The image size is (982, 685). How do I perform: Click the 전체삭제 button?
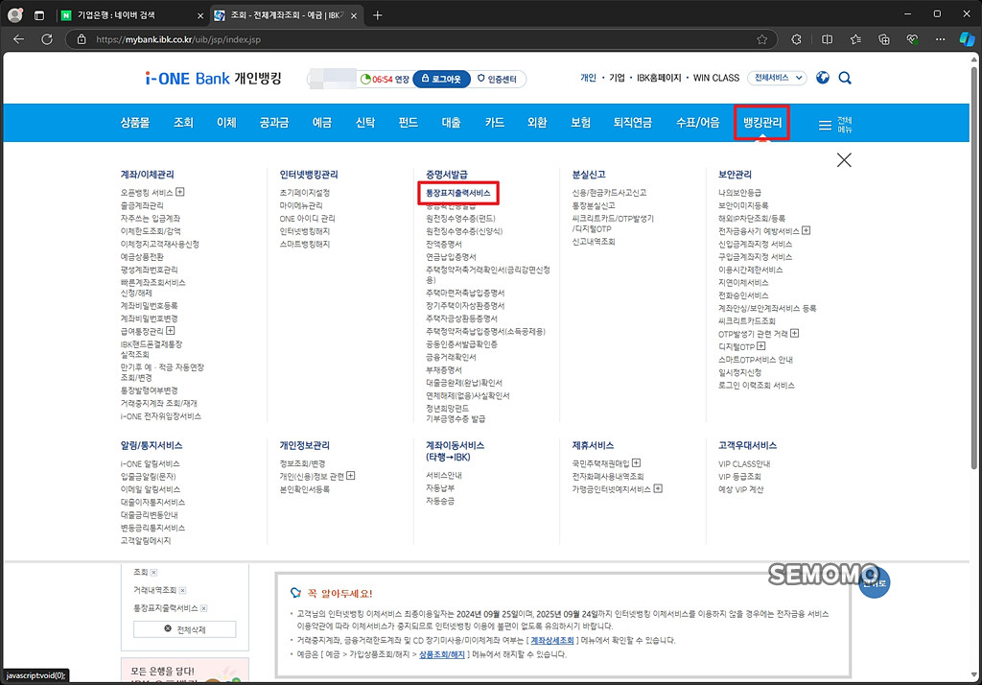[x=185, y=629]
